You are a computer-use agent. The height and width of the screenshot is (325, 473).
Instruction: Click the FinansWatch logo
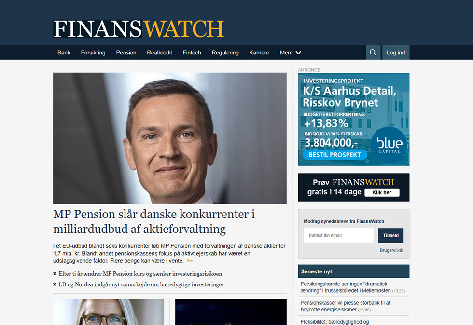click(139, 29)
